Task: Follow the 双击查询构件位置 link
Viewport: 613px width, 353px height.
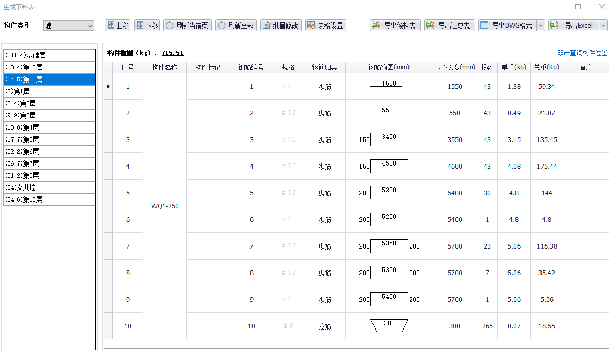Action: 582,53
